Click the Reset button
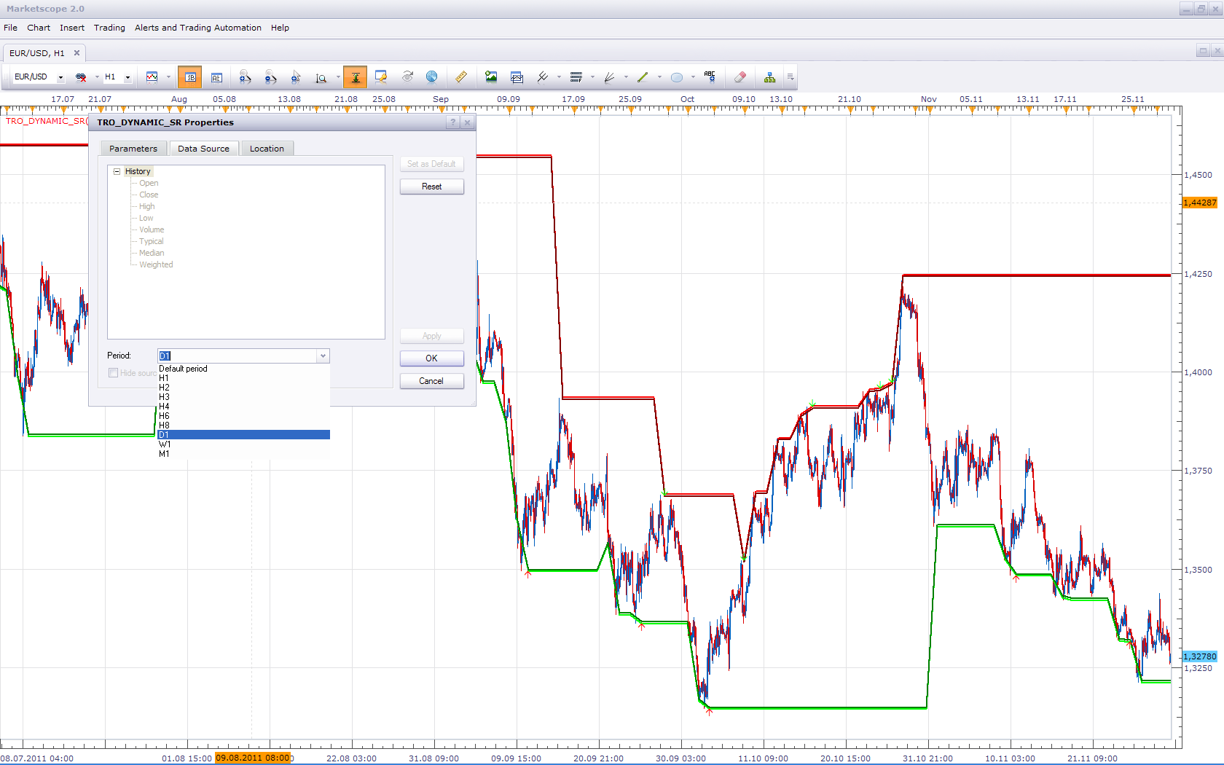Viewport: 1224px width, 765px height. coord(432,187)
